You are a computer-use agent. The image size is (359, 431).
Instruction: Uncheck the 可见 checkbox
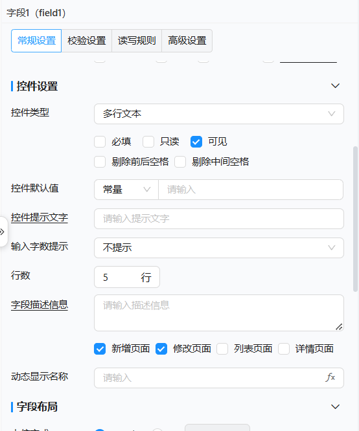click(x=196, y=142)
